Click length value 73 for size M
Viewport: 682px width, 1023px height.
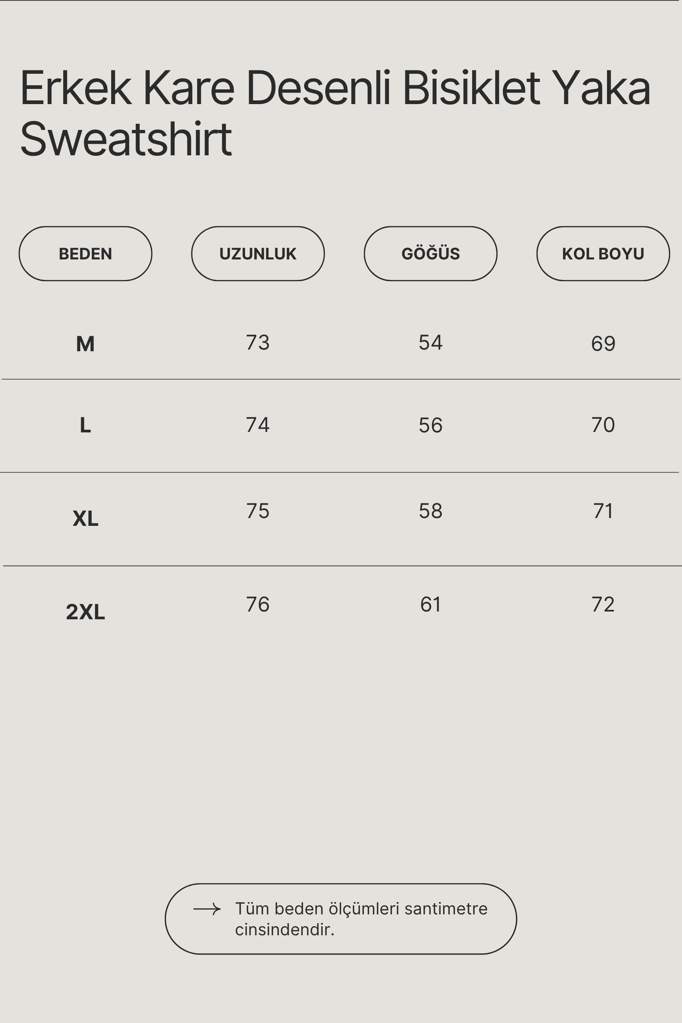coord(258,342)
